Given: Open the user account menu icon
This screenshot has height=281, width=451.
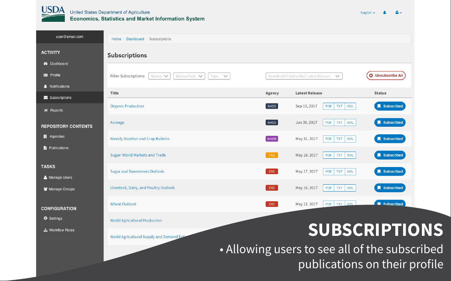Looking at the screenshot, I should pos(398,13).
